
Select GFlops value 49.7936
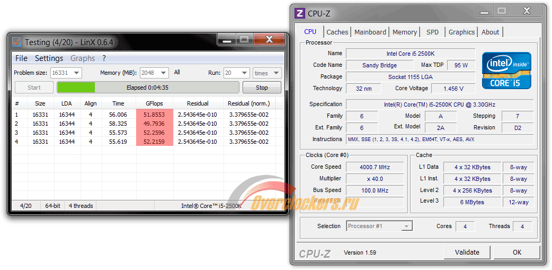[x=155, y=124]
